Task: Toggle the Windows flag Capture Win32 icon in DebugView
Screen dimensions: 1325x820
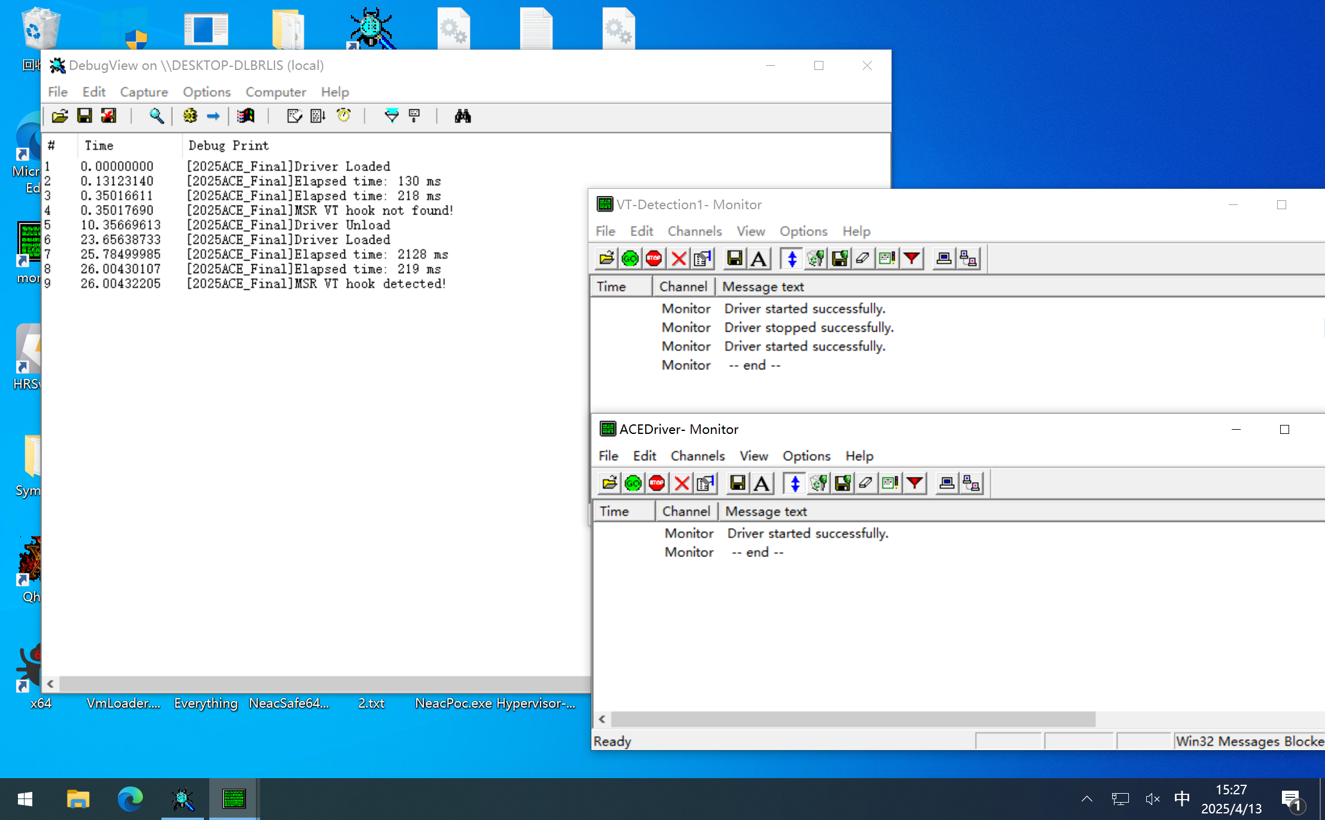Action: 246,116
